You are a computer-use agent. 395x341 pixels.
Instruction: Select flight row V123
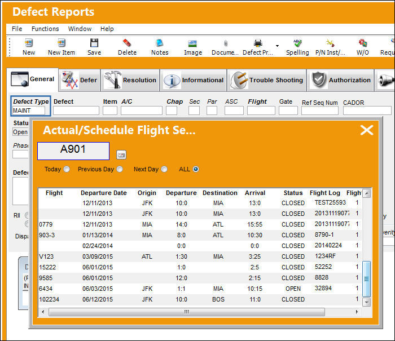200,256
